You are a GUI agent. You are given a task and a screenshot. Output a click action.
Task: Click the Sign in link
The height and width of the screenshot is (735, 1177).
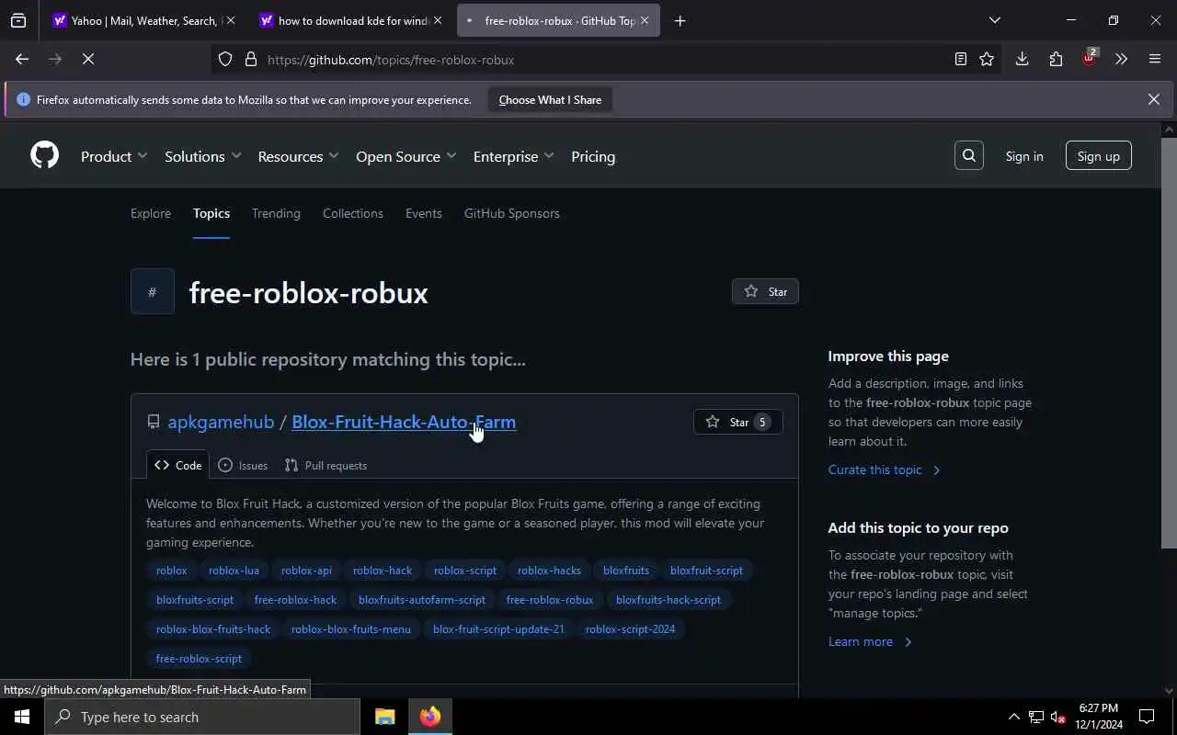[1024, 156]
